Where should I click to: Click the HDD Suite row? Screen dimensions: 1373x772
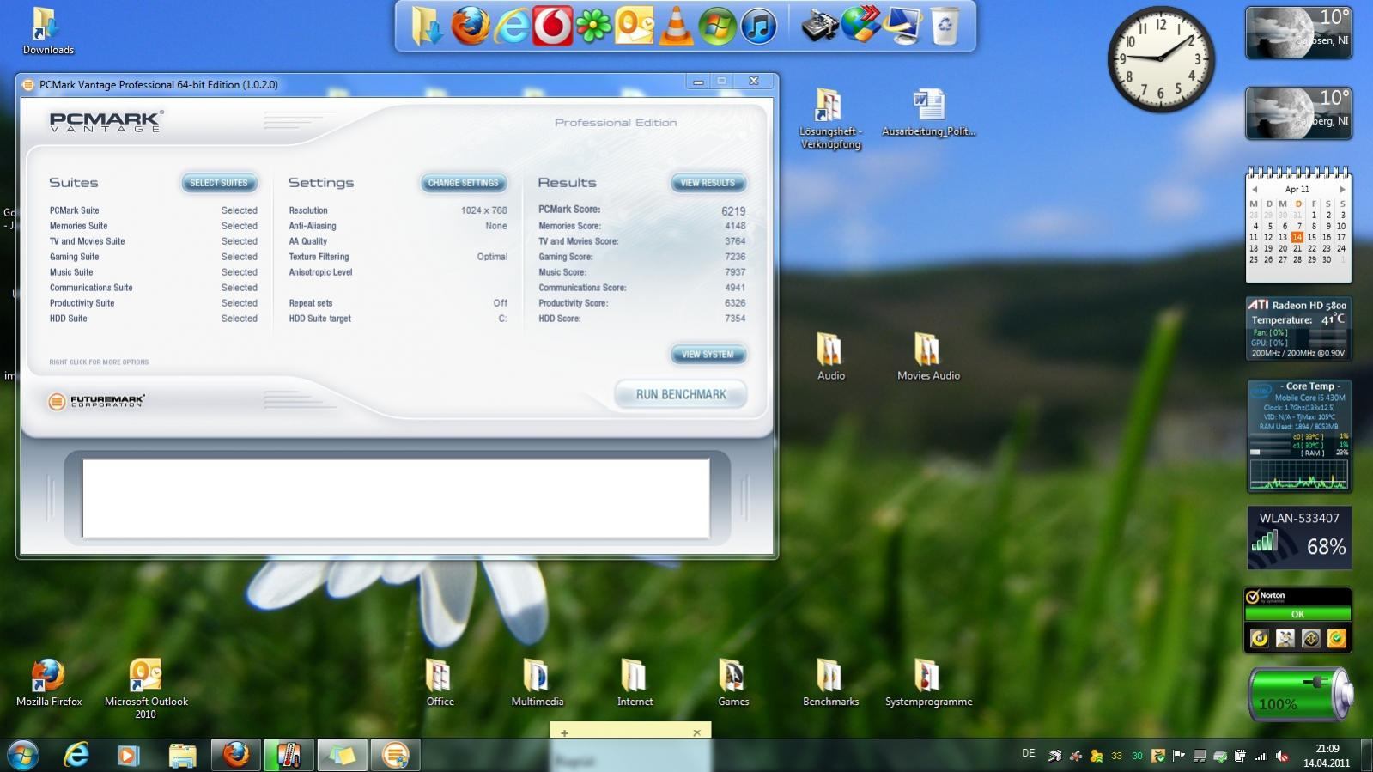tap(153, 319)
